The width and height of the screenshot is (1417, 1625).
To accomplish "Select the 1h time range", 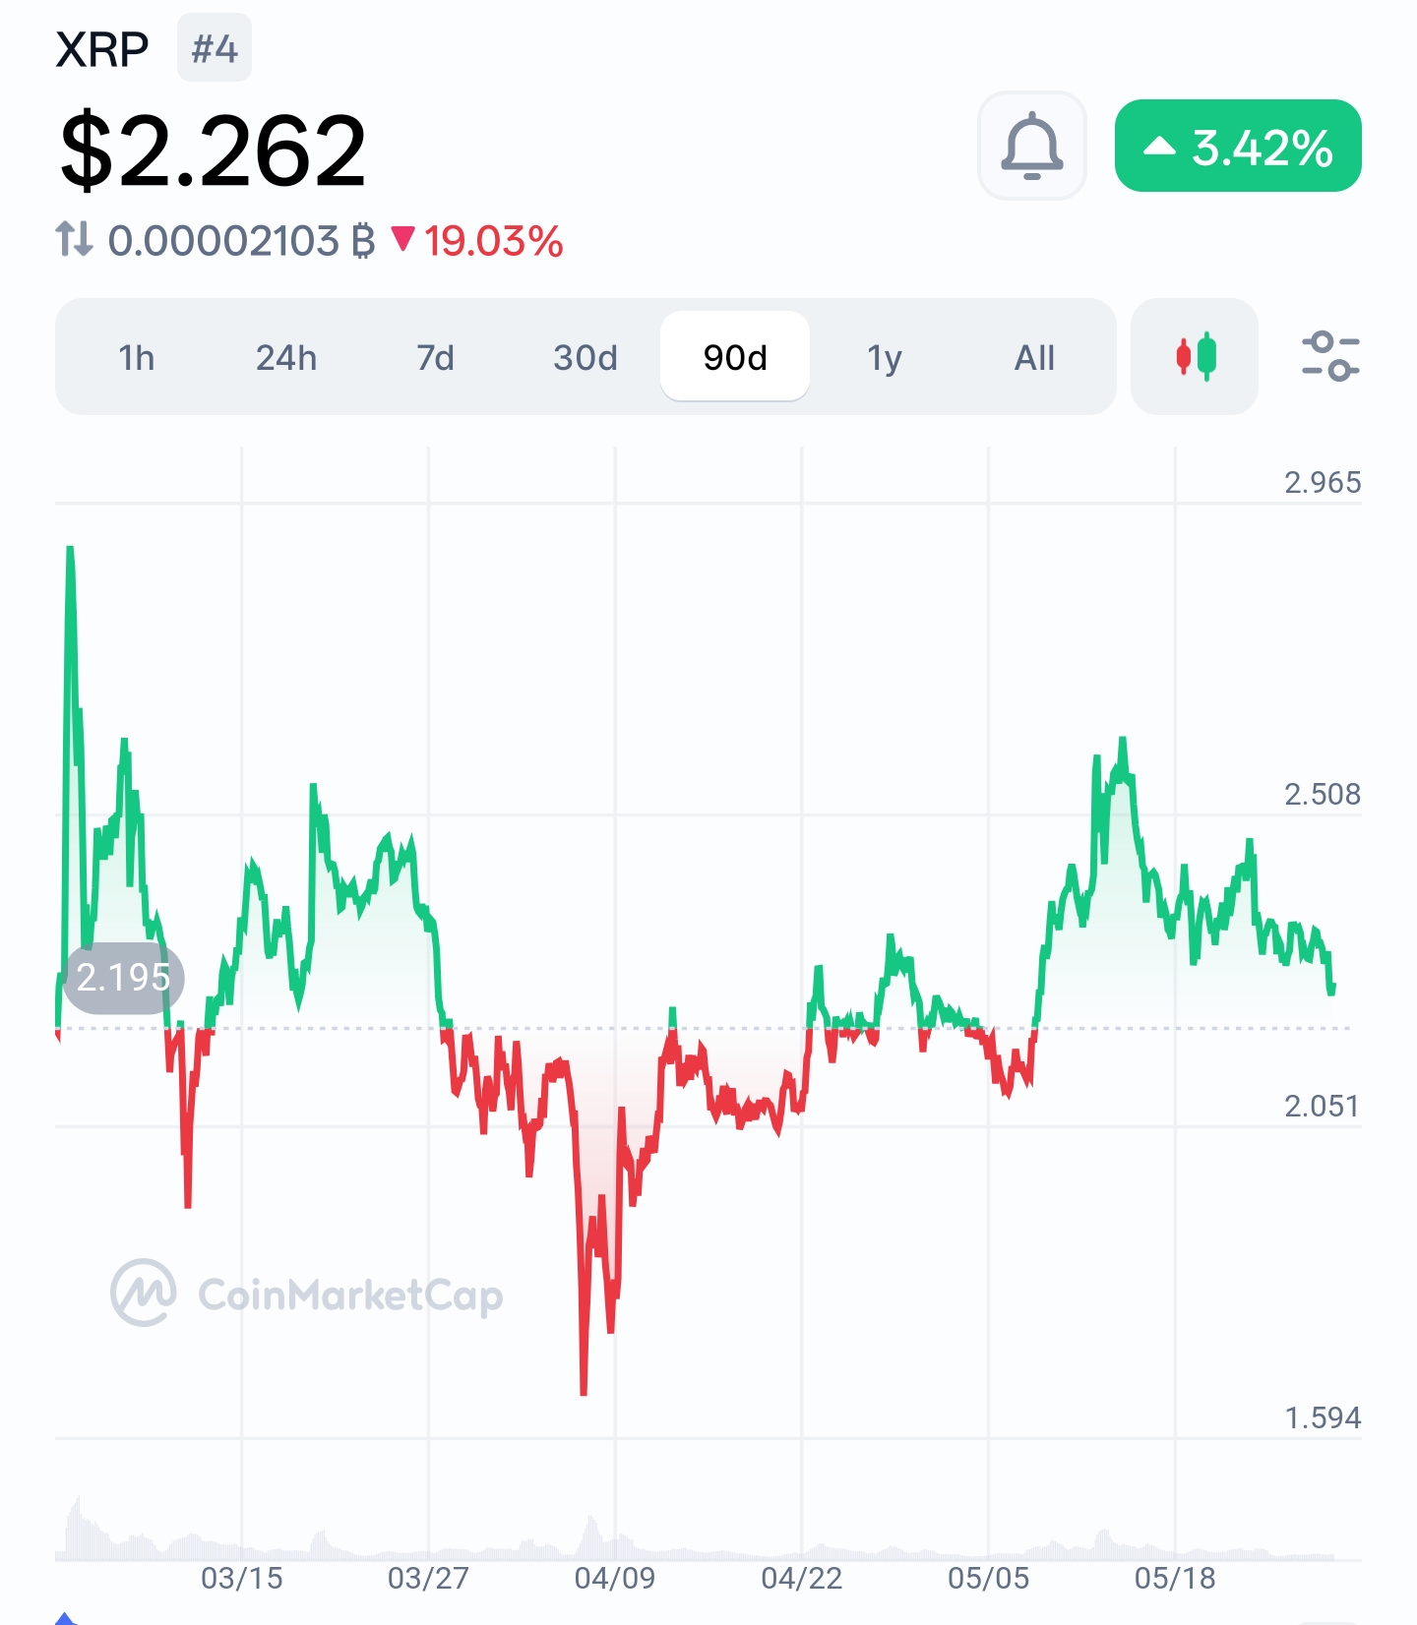I will coord(137,357).
